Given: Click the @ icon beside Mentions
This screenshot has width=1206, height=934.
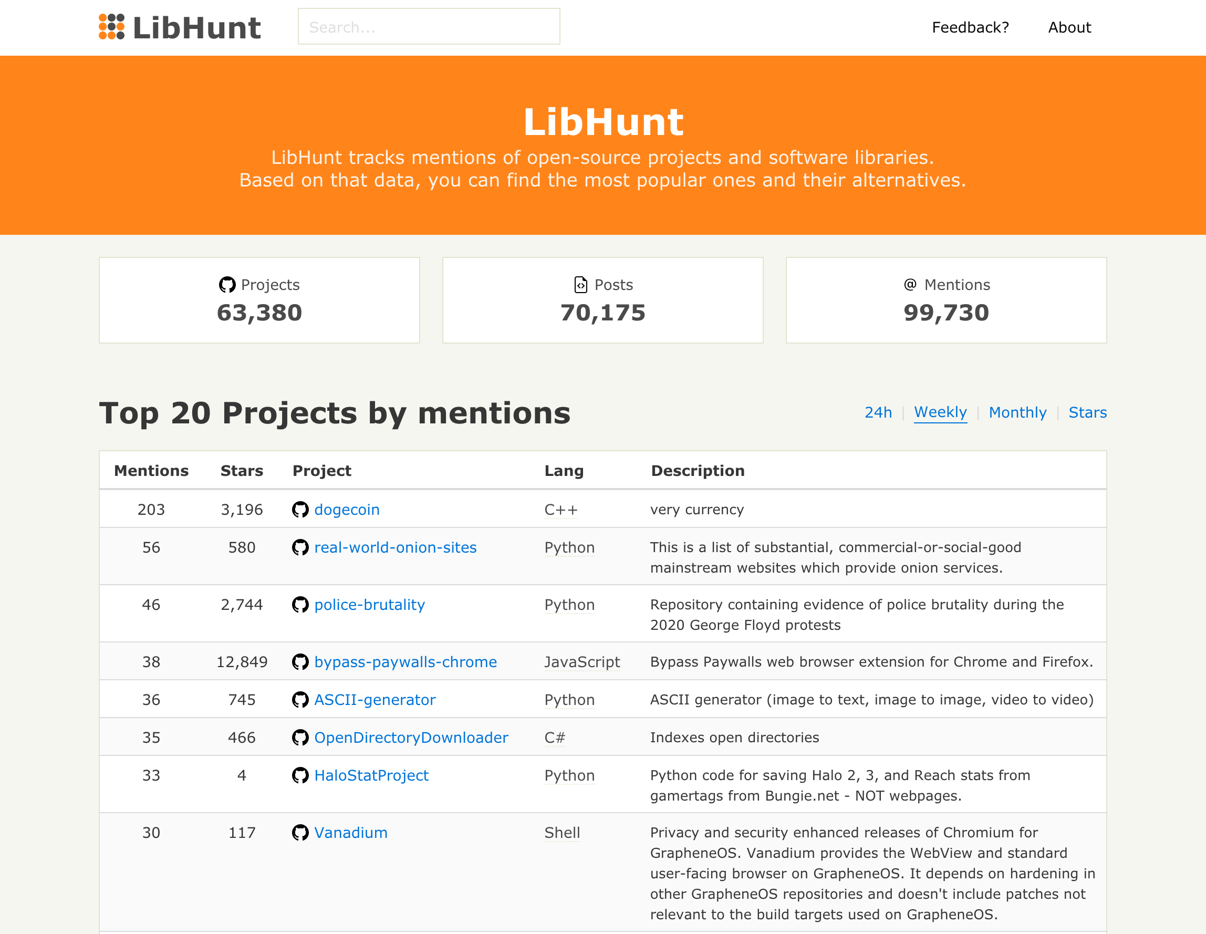Looking at the screenshot, I should point(910,284).
